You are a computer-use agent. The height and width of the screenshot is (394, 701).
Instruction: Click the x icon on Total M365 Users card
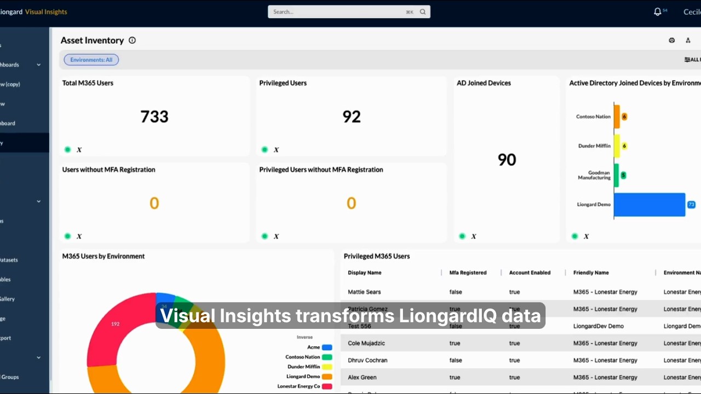79,149
